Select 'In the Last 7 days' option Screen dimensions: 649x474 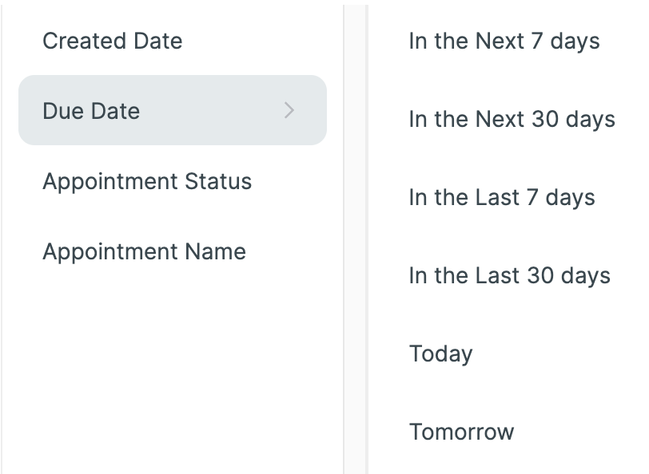tap(502, 197)
